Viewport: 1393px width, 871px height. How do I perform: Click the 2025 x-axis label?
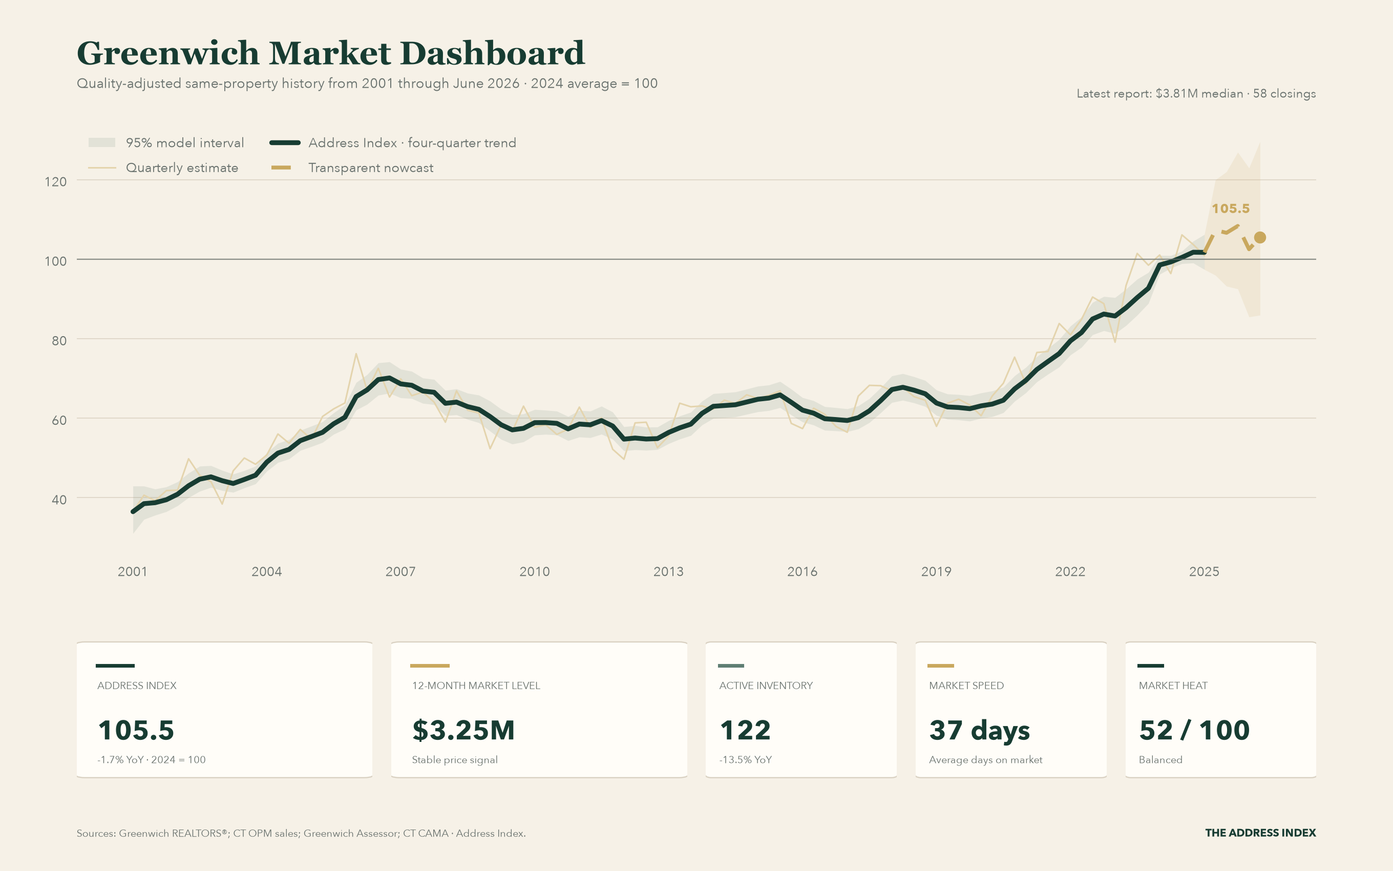[1204, 571]
